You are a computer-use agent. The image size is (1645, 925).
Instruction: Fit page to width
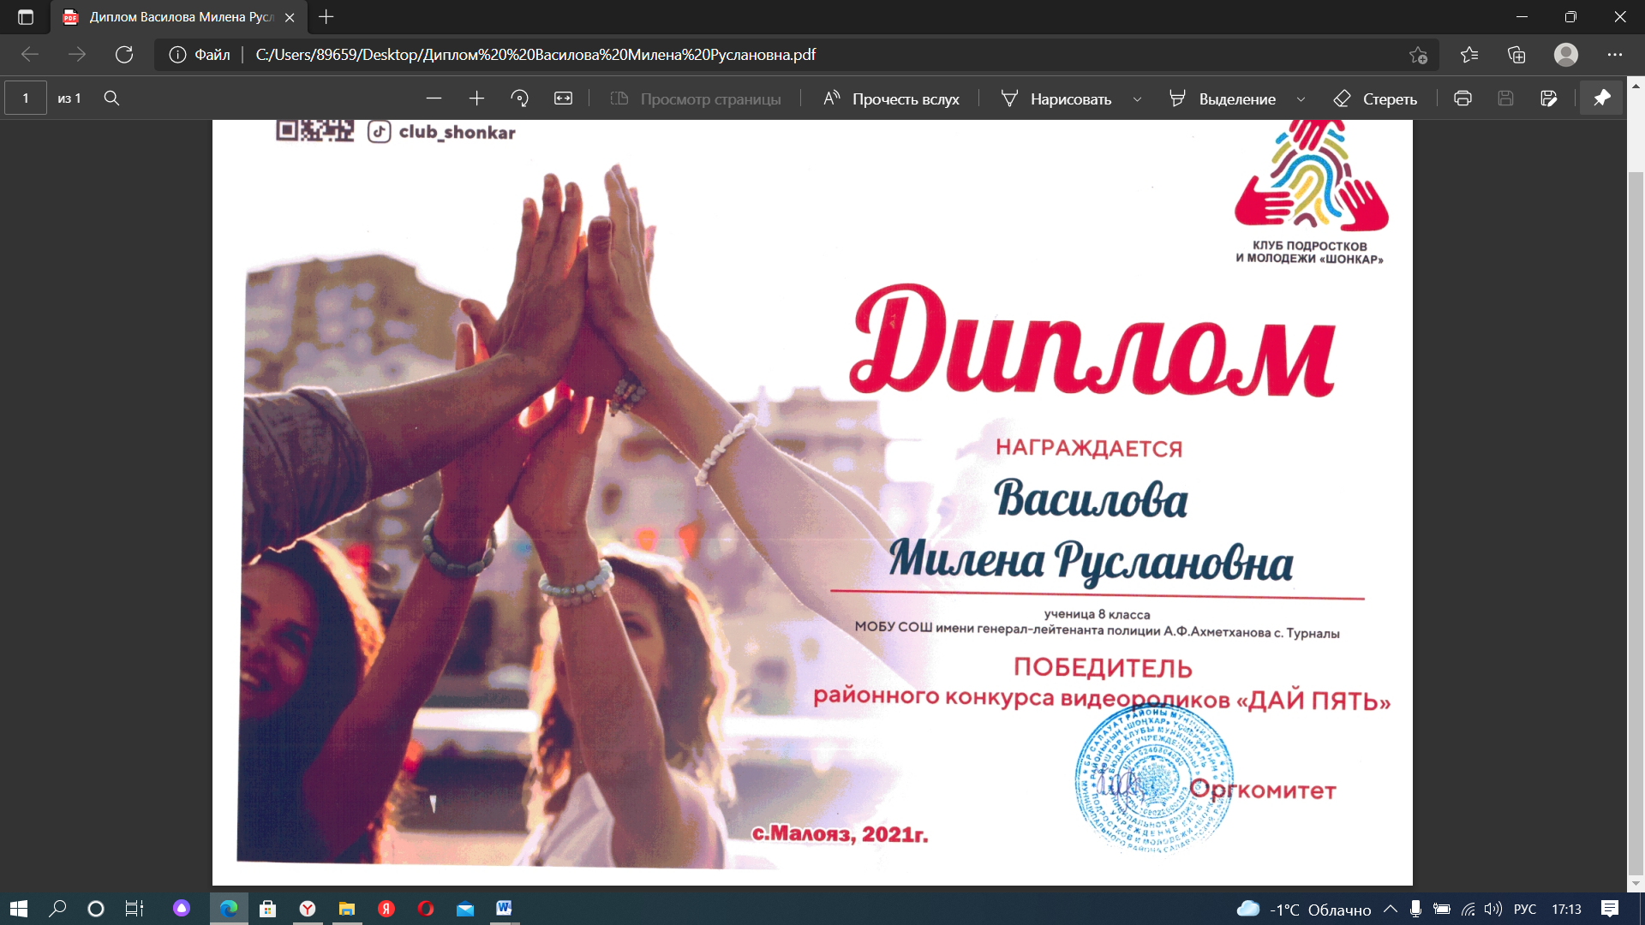pos(563,98)
